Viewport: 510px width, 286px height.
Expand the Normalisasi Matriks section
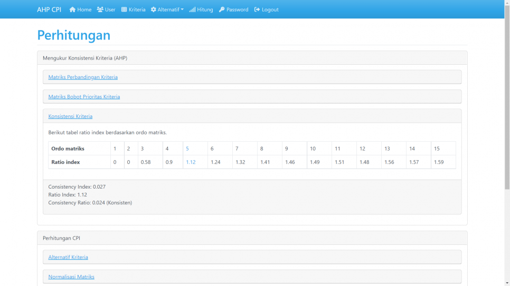pyautogui.click(x=71, y=277)
